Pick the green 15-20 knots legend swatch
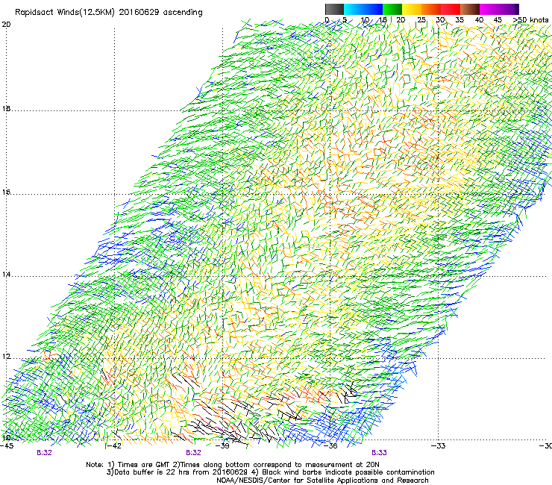The width and height of the screenshot is (552, 485). (392, 9)
